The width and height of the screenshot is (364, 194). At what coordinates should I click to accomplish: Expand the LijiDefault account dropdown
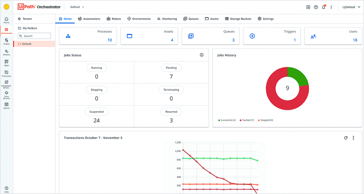pyautogui.click(x=351, y=7)
